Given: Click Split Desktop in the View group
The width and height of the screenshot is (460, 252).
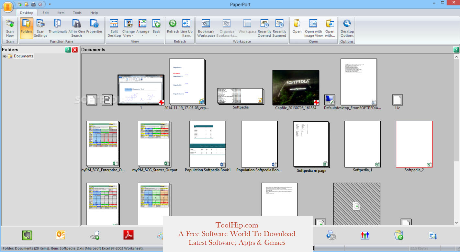Looking at the screenshot, I should 114,28.
